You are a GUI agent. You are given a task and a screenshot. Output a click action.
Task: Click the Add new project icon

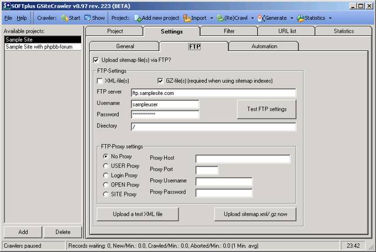tap(138, 18)
